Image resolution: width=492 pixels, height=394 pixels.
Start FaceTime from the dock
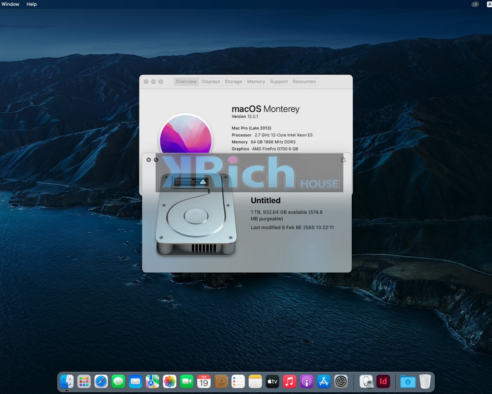click(187, 382)
